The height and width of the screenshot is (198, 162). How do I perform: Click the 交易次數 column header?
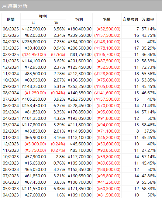click(131, 19)
